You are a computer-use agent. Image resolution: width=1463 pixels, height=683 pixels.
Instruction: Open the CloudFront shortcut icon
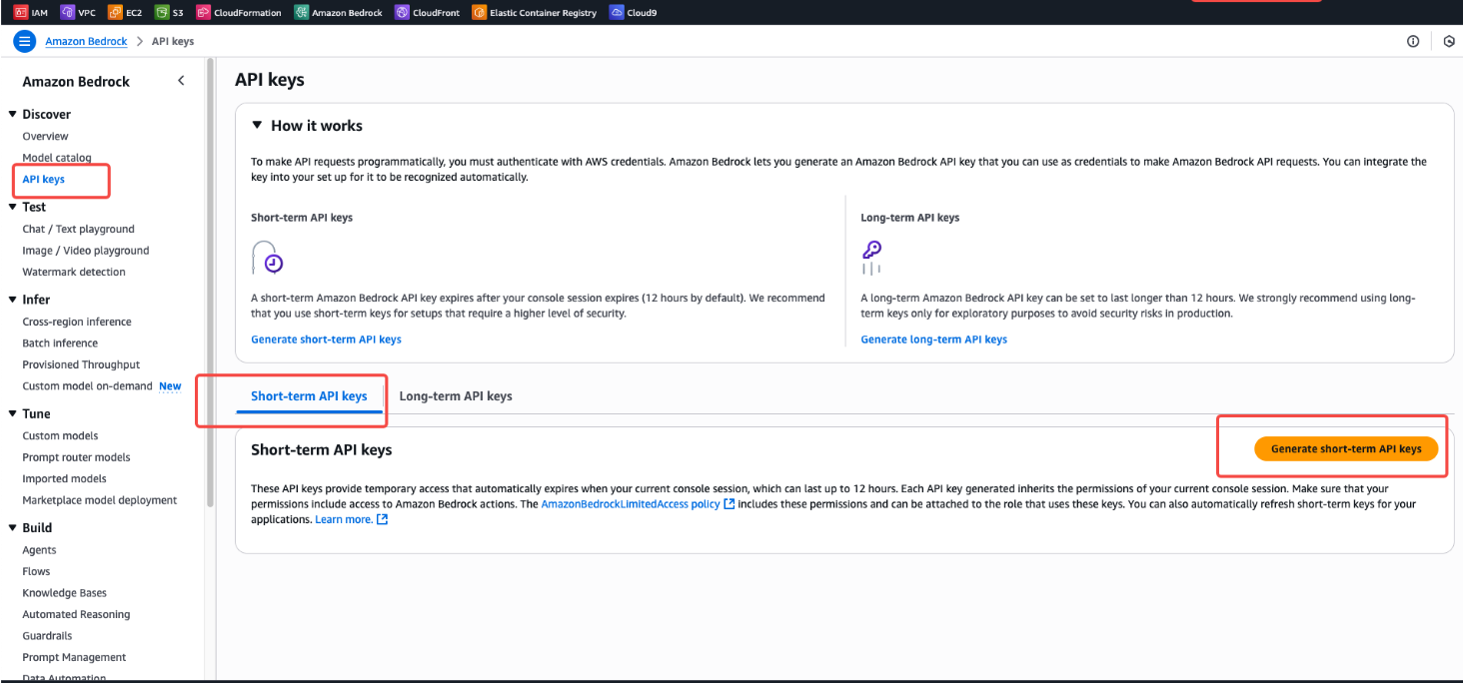(402, 12)
